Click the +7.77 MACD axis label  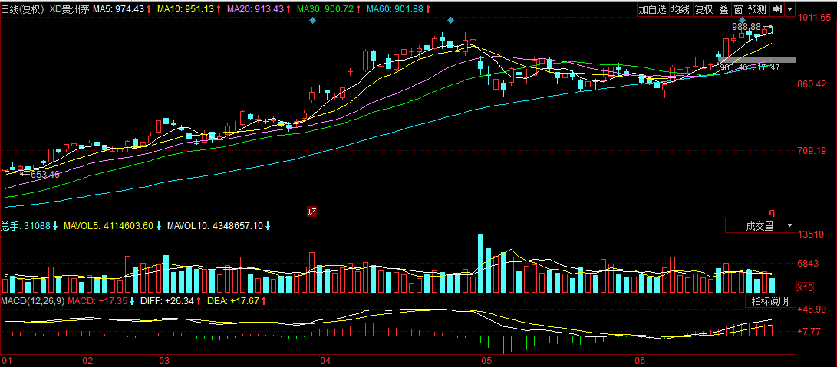[x=811, y=331]
